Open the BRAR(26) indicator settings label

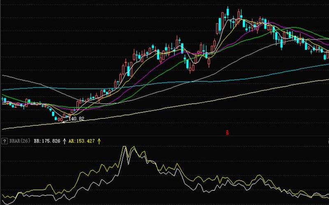(x=19, y=141)
